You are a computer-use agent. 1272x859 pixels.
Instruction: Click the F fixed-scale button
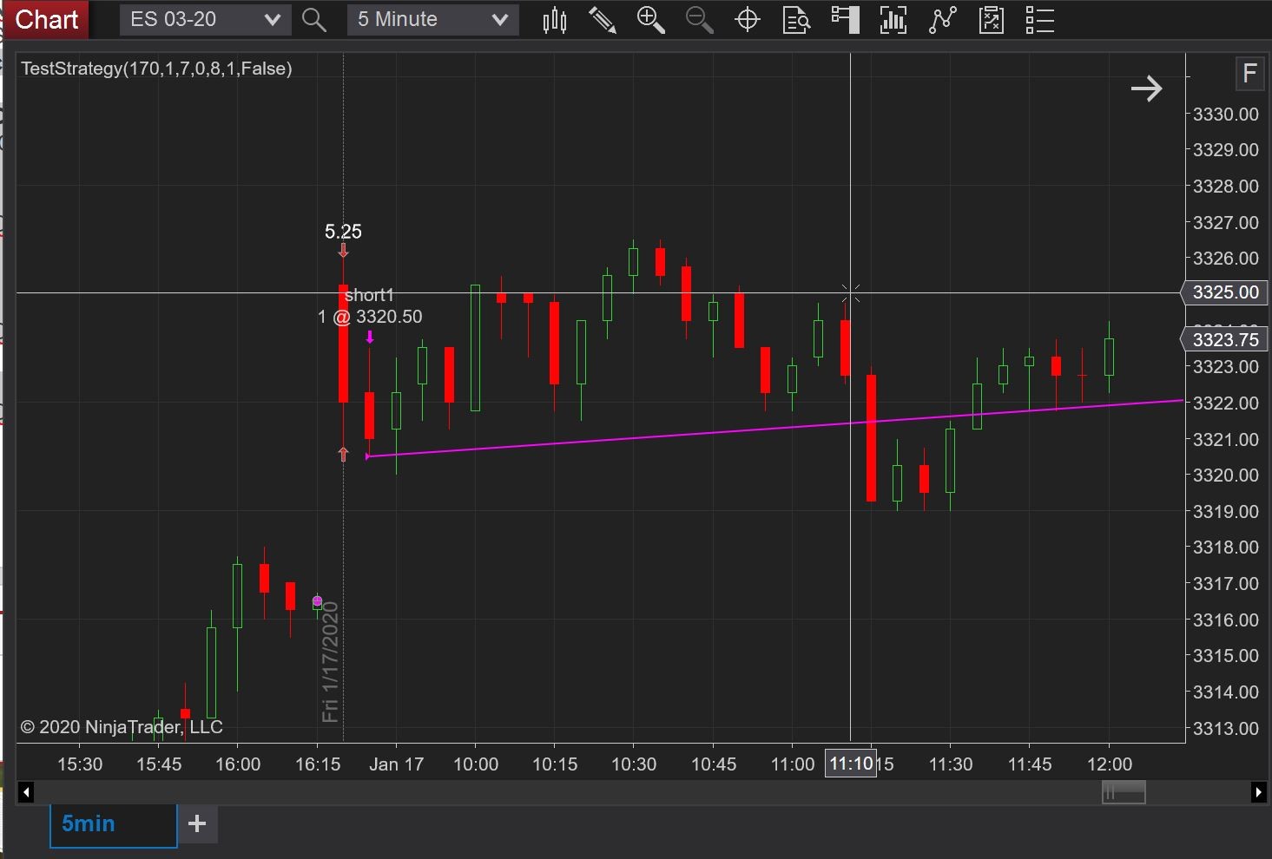point(1249,74)
